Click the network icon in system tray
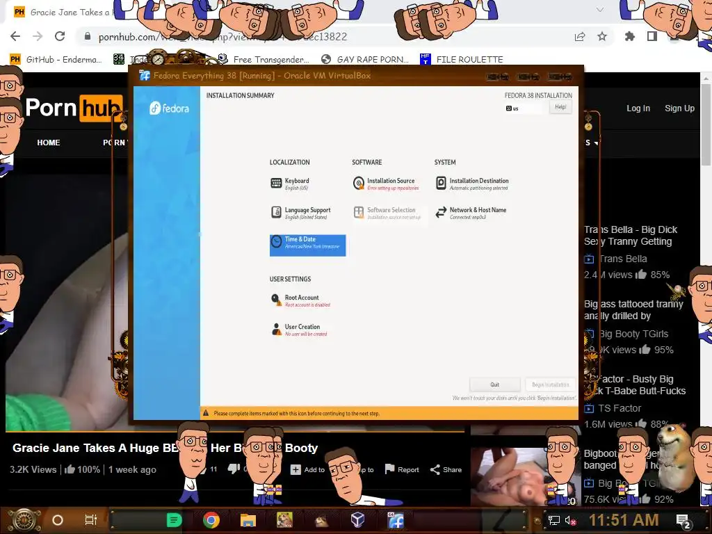Screen dimensions: 712x534 pos(553,520)
